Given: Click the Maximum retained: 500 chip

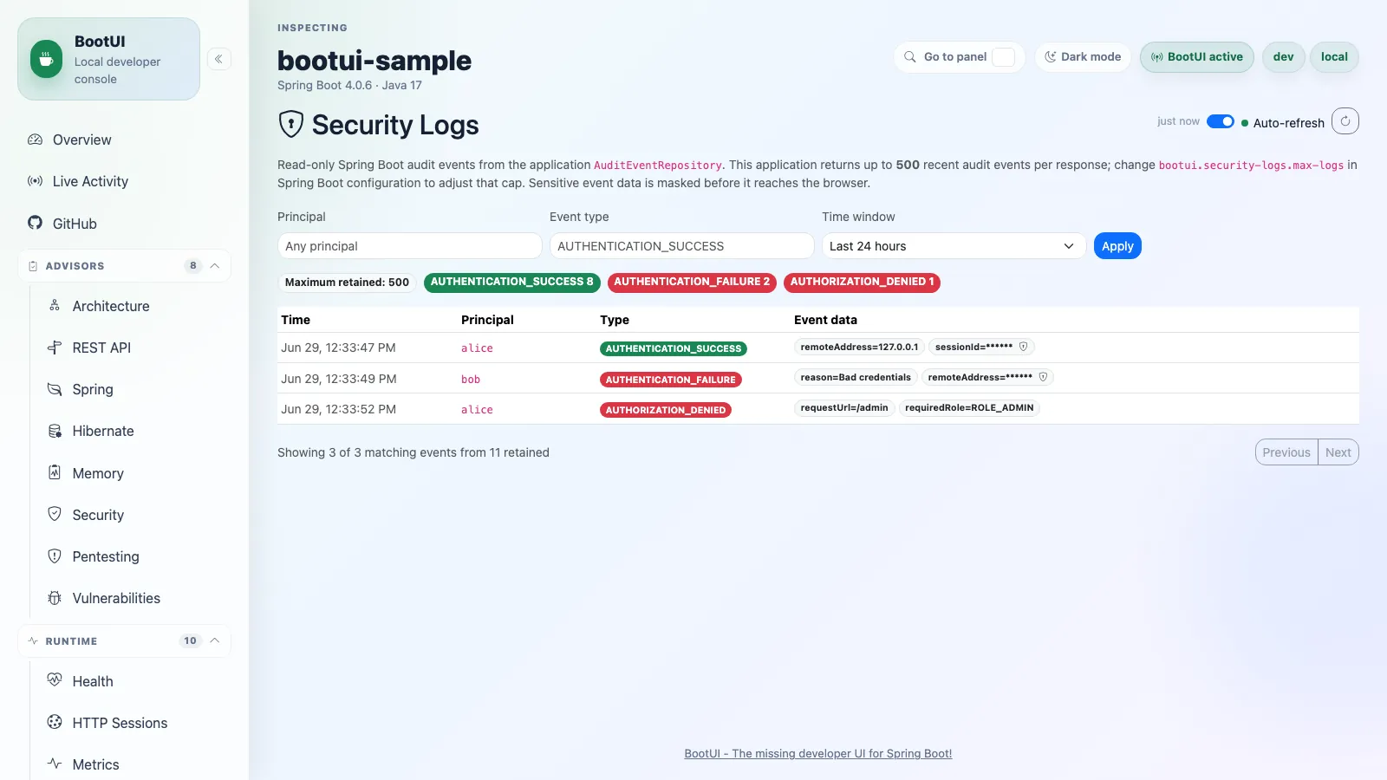Looking at the screenshot, I should 347,283.
